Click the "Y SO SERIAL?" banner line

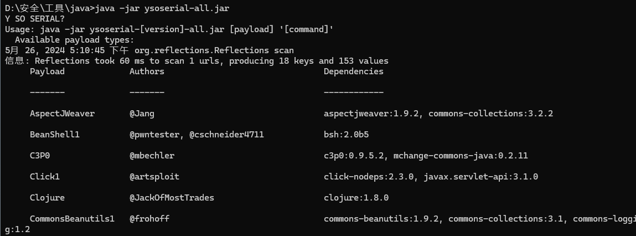[34, 18]
